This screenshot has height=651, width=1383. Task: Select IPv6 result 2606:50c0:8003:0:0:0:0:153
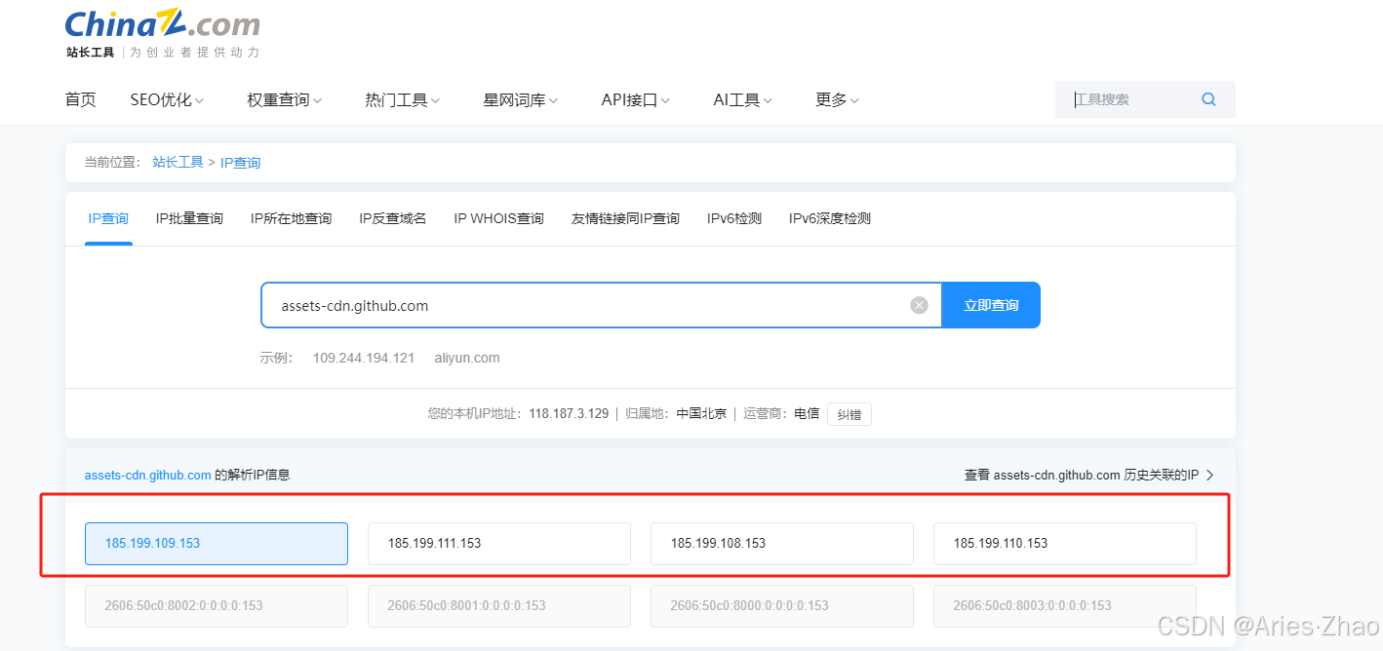point(1065,606)
